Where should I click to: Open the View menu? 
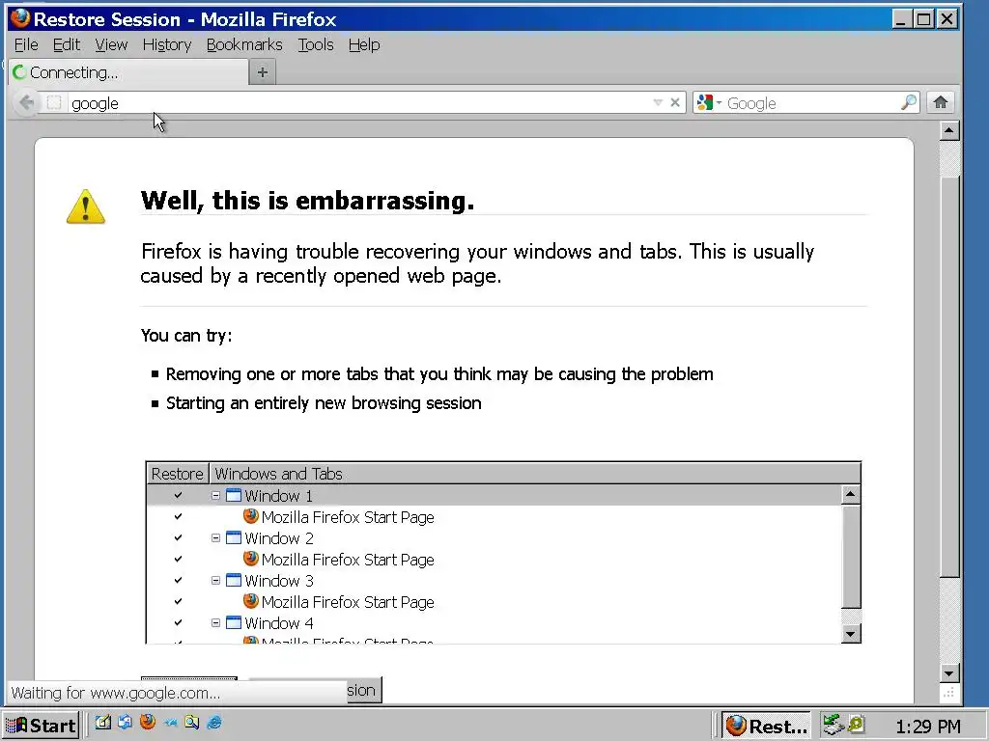tap(111, 44)
